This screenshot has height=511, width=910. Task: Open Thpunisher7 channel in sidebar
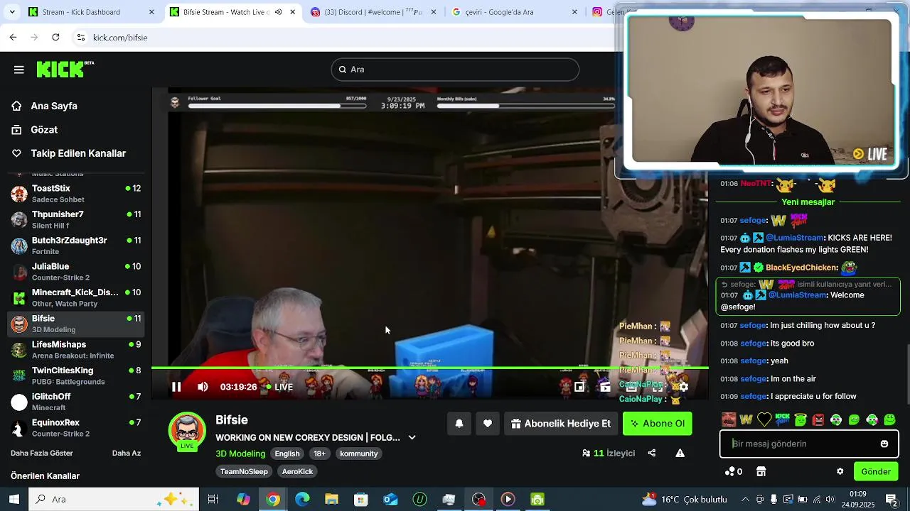(75, 219)
